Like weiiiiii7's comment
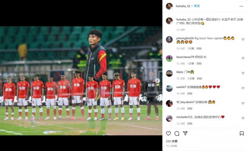Viewport: 247px width, 151px height. pos(243,88)
